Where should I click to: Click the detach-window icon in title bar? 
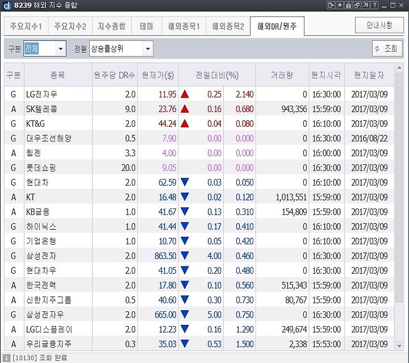(331, 5)
